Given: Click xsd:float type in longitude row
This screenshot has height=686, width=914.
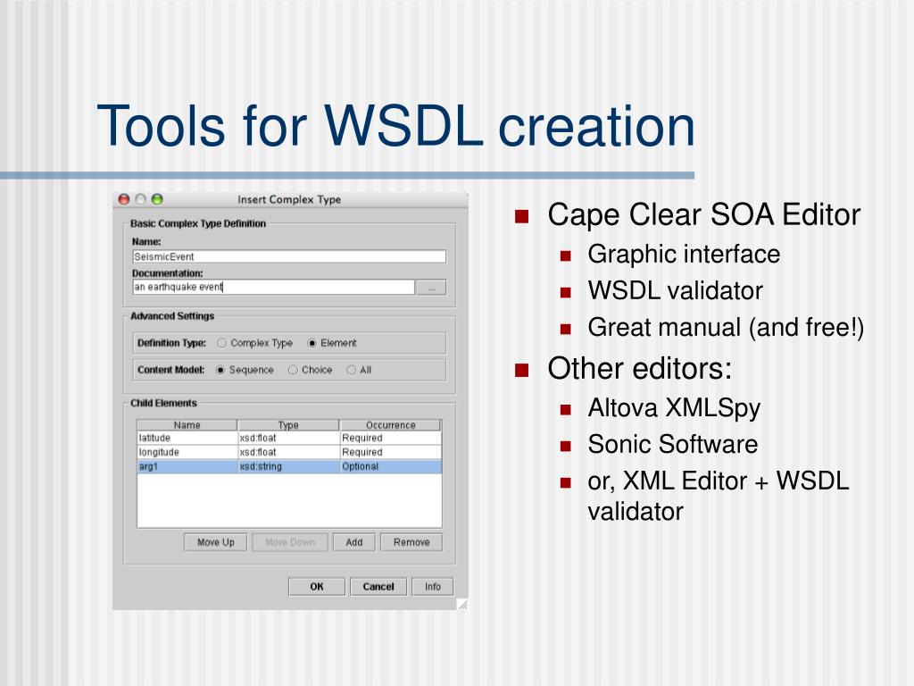Looking at the screenshot, I should 288,452.
